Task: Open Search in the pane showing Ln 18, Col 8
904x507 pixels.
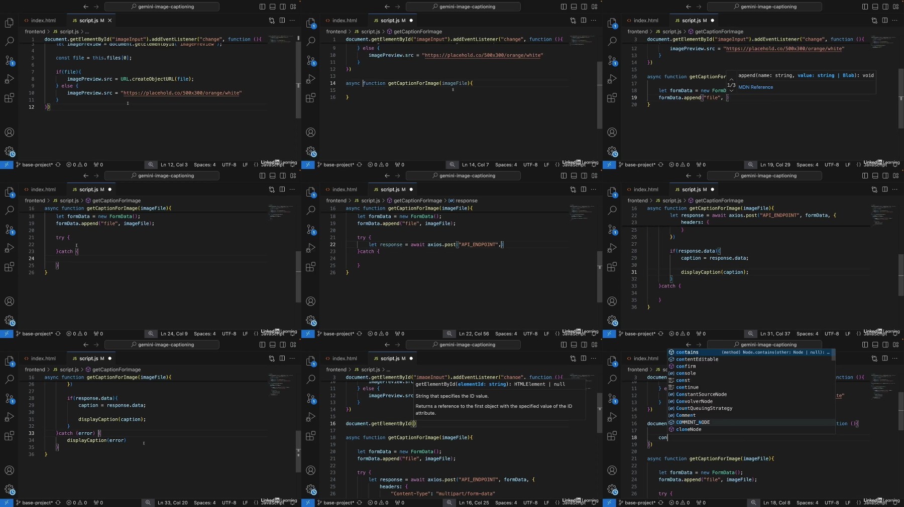Action: 612,379
